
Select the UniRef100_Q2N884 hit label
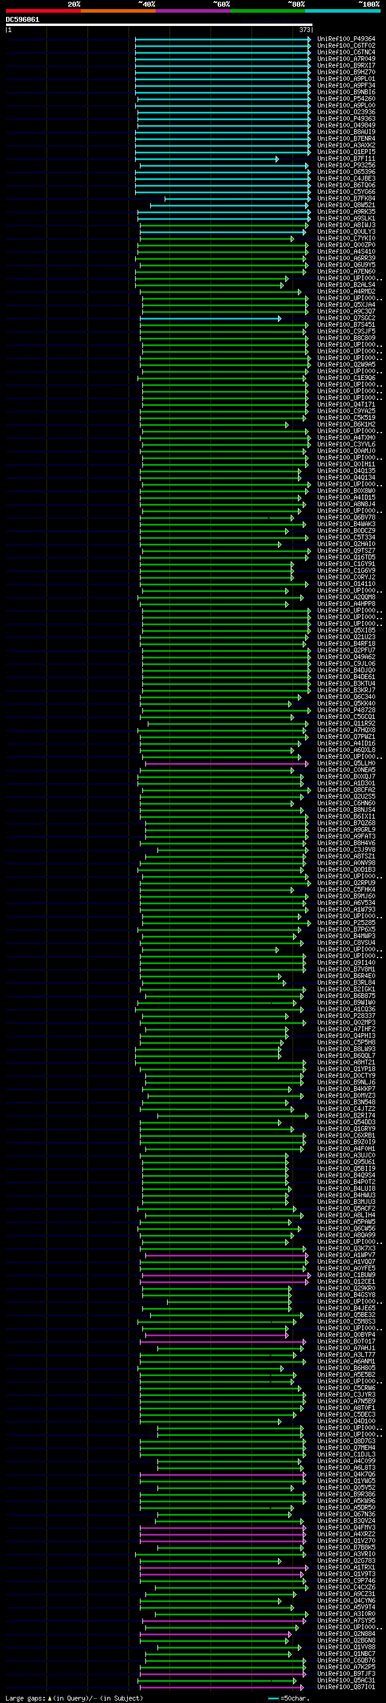[x=346, y=1634]
